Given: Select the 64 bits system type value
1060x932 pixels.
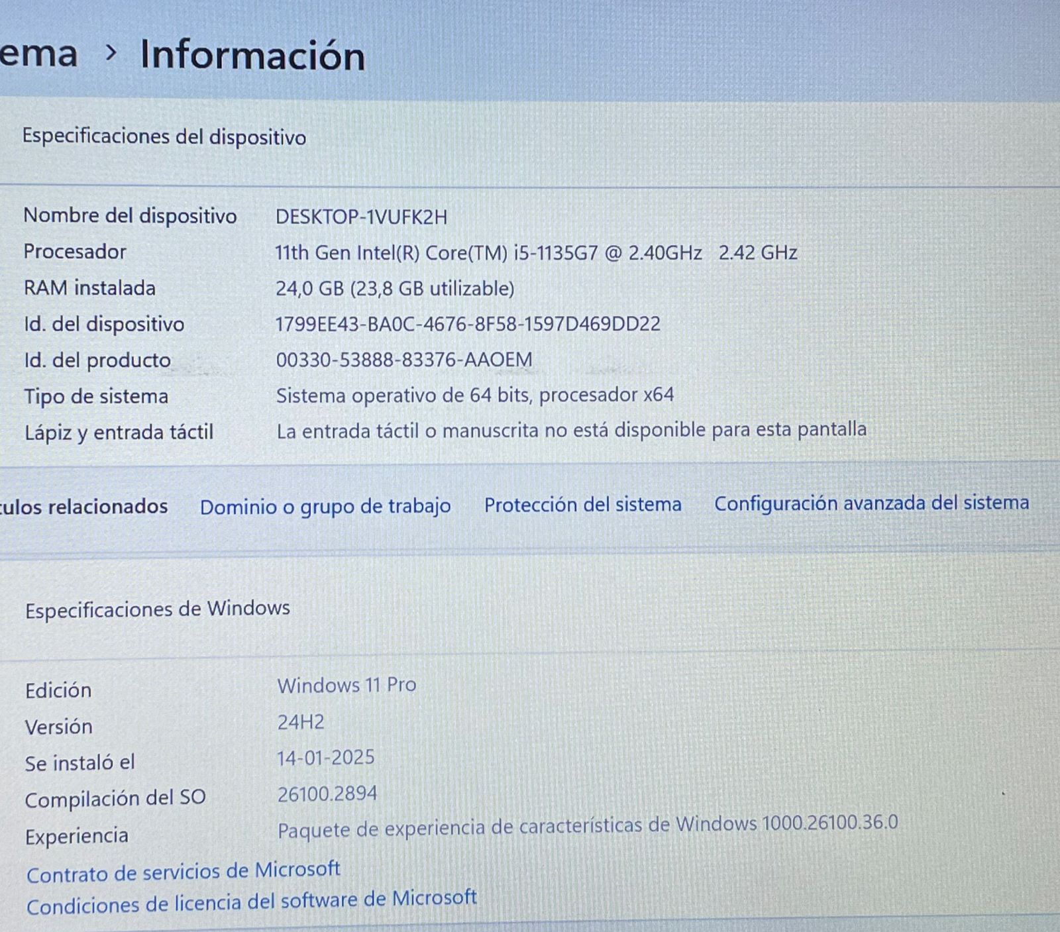Looking at the screenshot, I should coord(475,395).
